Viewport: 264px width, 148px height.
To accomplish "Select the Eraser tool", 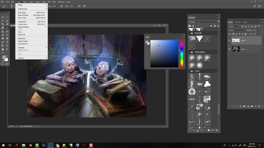I will 2,35.
